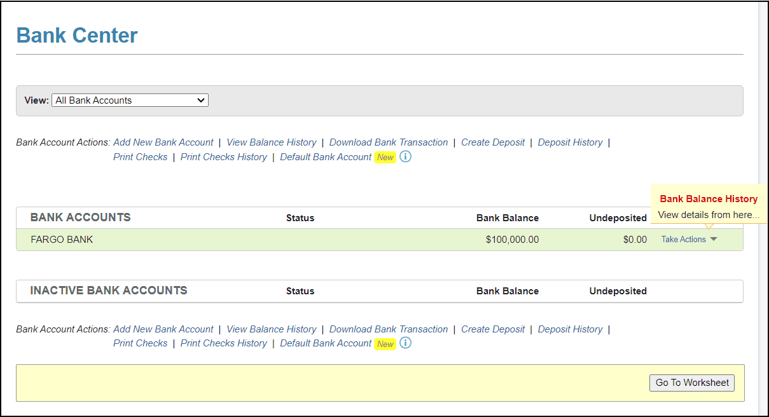The height and width of the screenshot is (417, 769).
Task: Expand Take Actions menu for FARGO BANK
Action: [x=689, y=240]
